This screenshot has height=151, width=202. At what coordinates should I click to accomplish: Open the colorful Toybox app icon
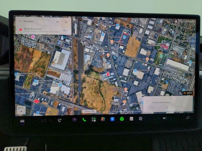click(x=103, y=119)
